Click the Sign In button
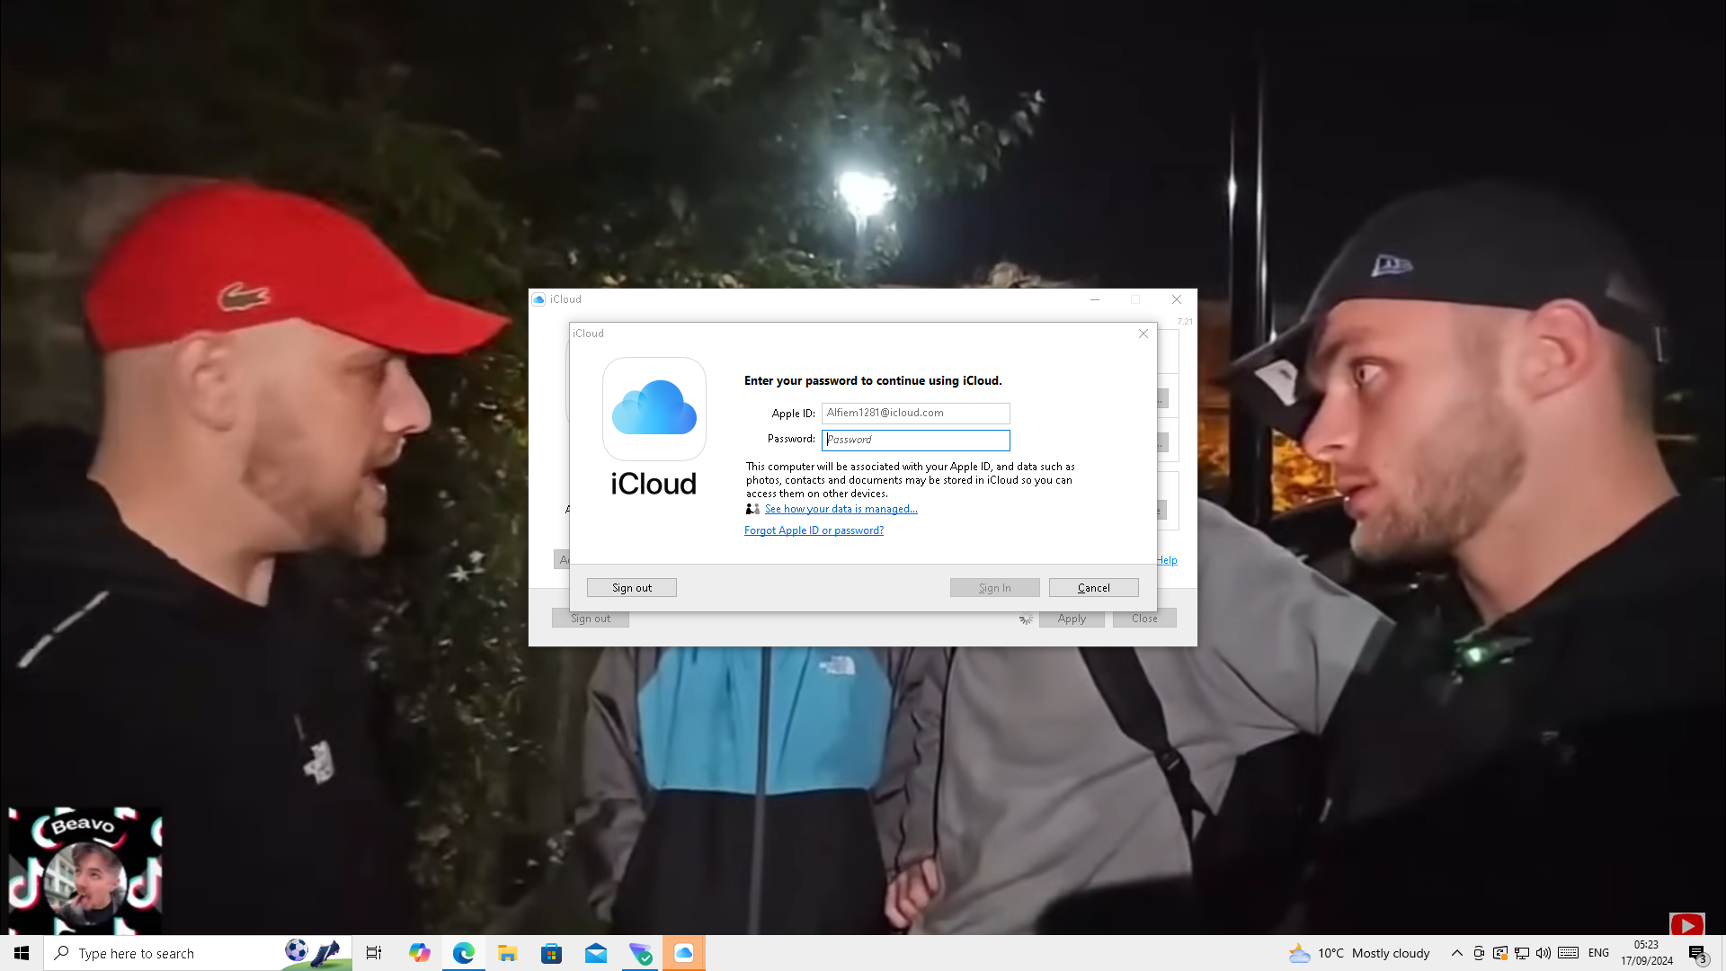Viewport: 1726px width, 971px height. coord(994,588)
